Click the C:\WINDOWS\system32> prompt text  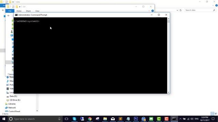tap(27, 21)
